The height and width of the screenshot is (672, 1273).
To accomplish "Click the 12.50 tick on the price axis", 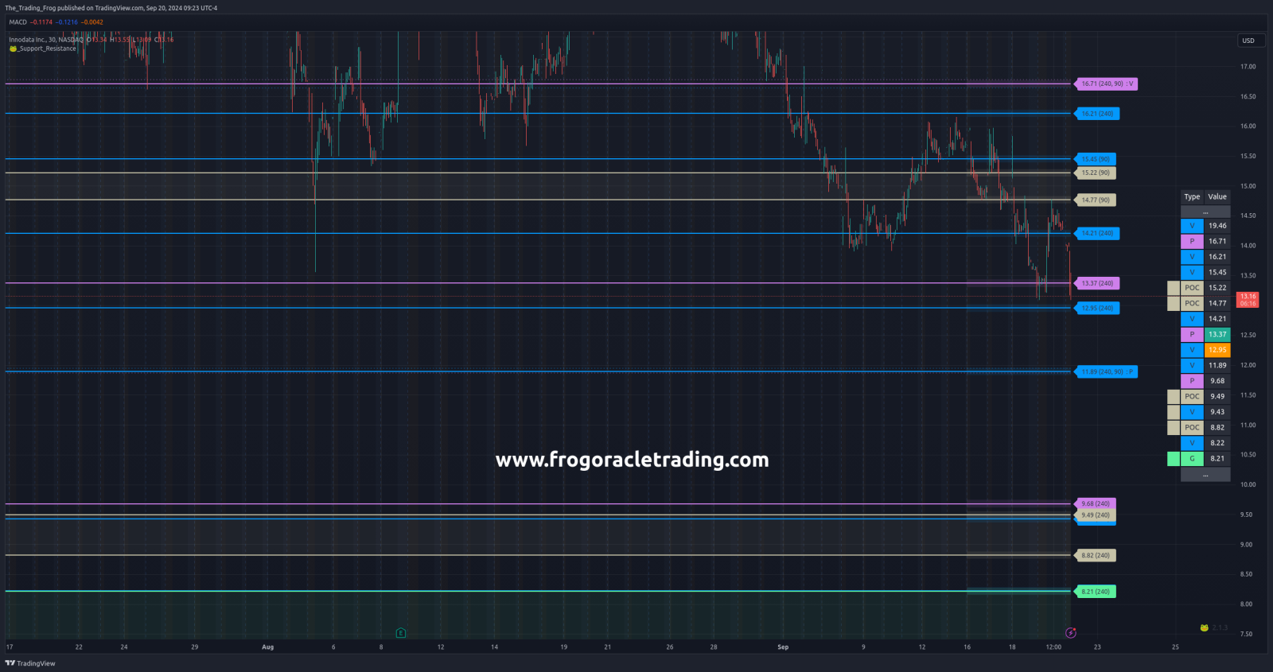I will pos(1248,336).
